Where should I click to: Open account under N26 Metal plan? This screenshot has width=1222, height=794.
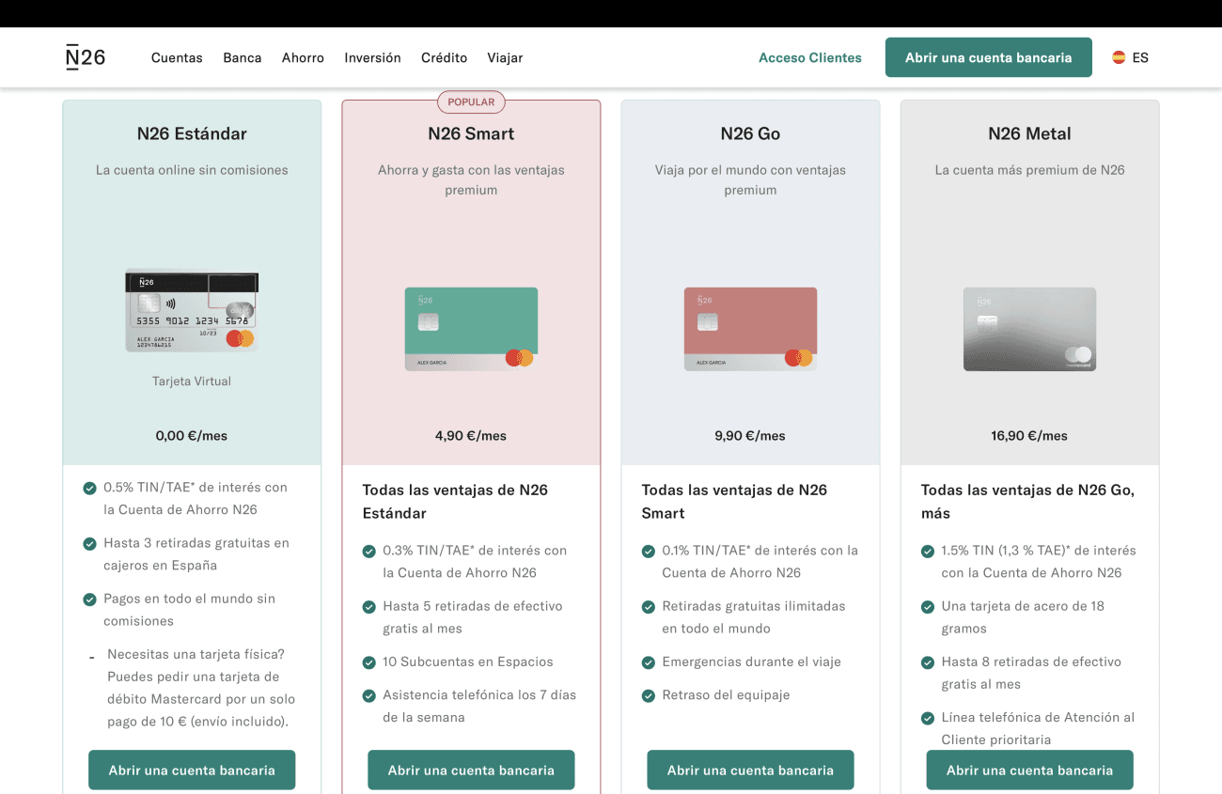[1029, 770]
